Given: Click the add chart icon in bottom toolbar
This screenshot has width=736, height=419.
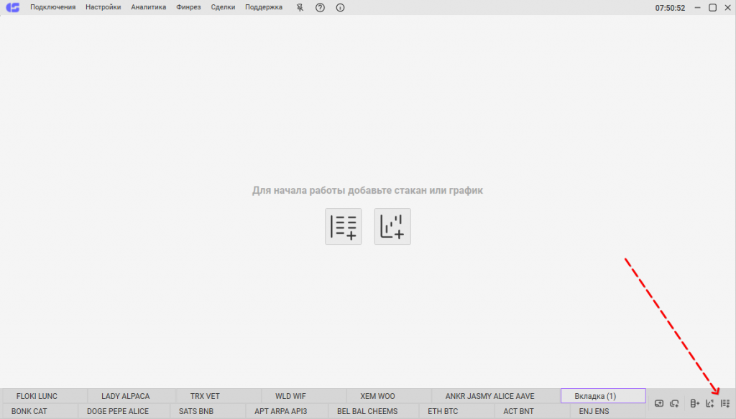Looking at the screenshot, I should point(709,403).
